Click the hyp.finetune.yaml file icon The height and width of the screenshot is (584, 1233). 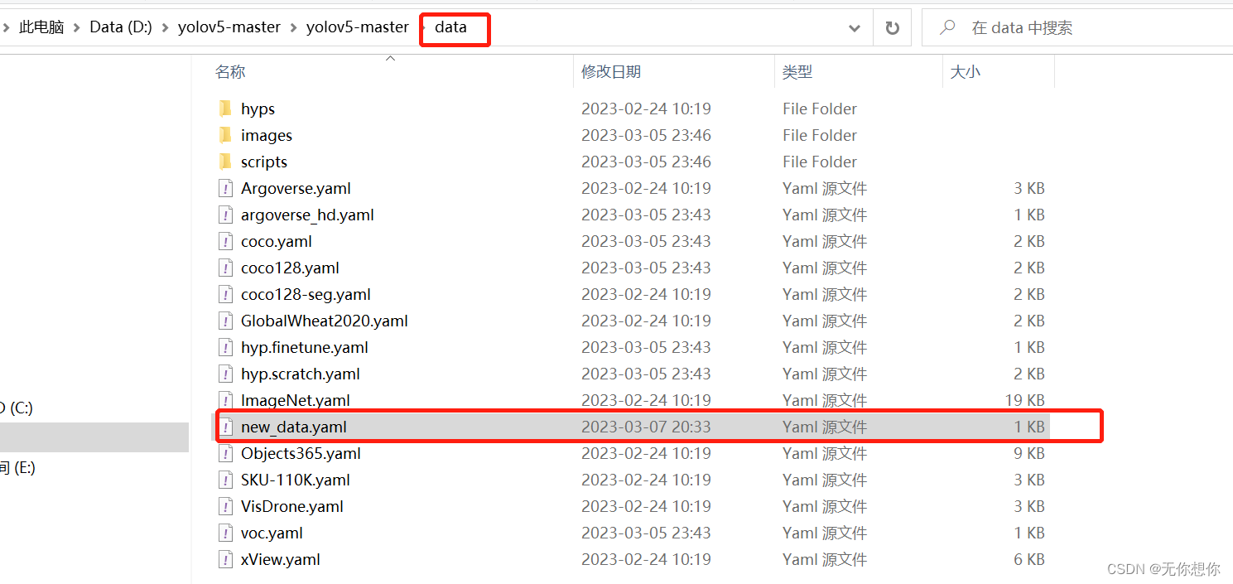coord(225,347)
